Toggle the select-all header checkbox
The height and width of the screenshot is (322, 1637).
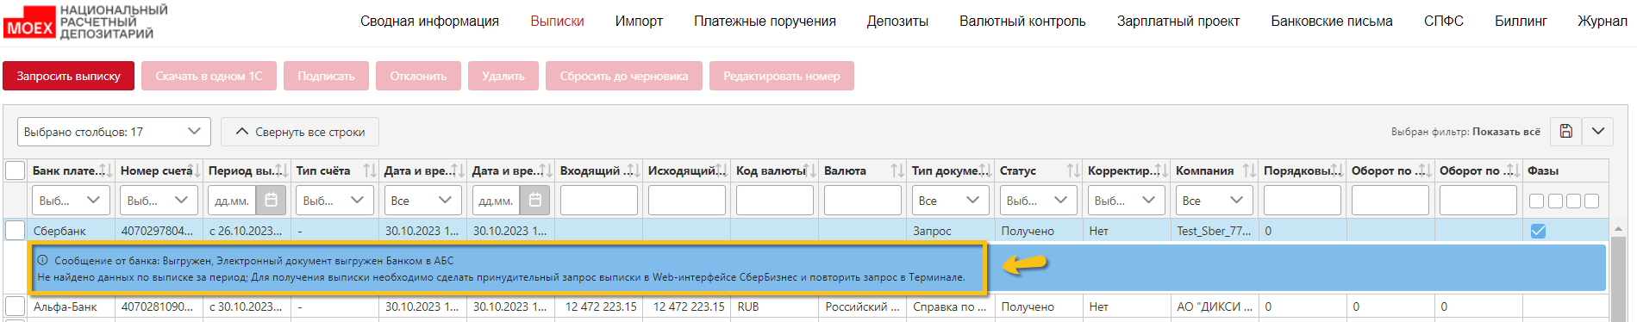tap(16, 170)
